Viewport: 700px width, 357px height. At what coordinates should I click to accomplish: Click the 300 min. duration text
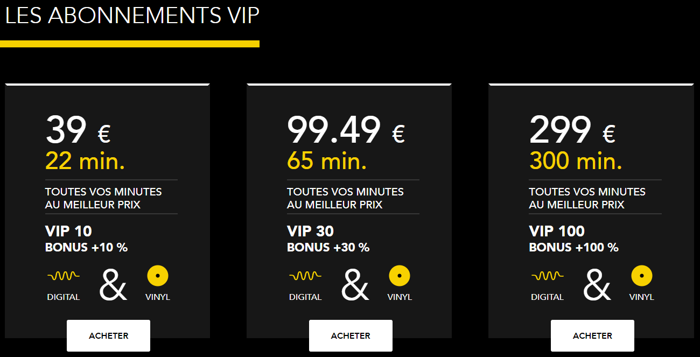[x=576, y=160]
